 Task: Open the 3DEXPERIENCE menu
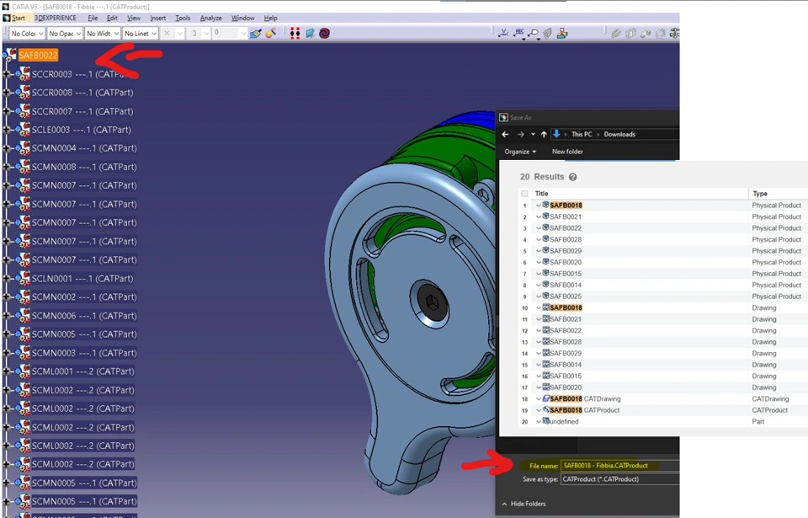(x=56, y=18)
